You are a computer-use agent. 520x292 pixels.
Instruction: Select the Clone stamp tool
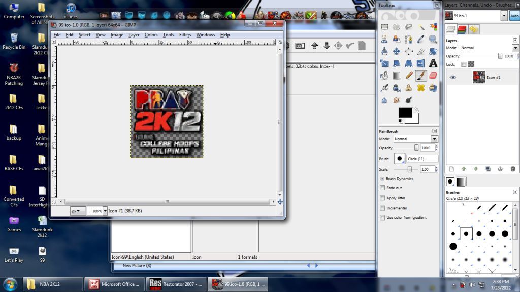[409, 88]
